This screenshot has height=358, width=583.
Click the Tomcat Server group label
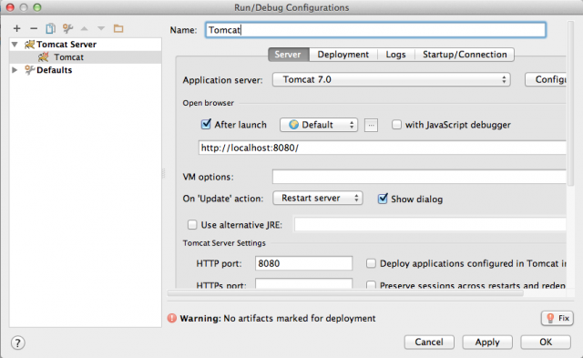[66, 45]
